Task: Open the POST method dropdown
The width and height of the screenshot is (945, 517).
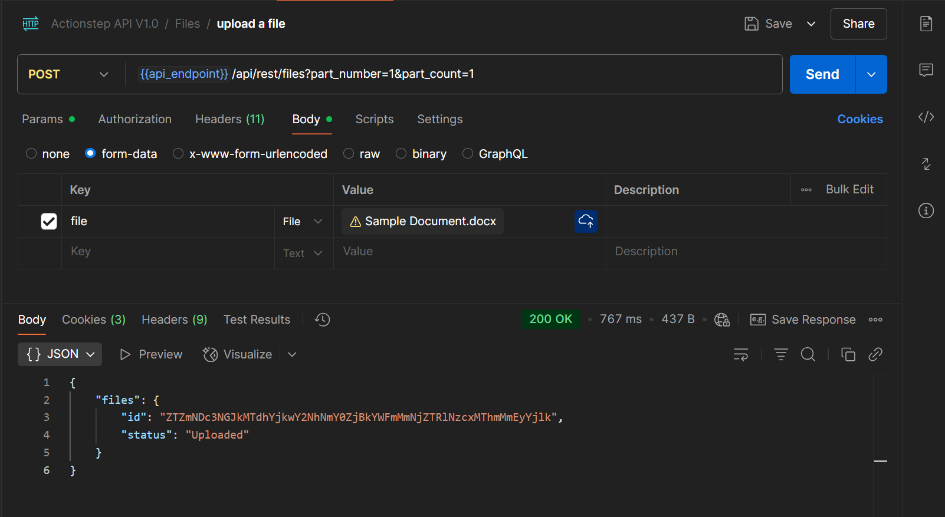Action: tap(68, 74)
